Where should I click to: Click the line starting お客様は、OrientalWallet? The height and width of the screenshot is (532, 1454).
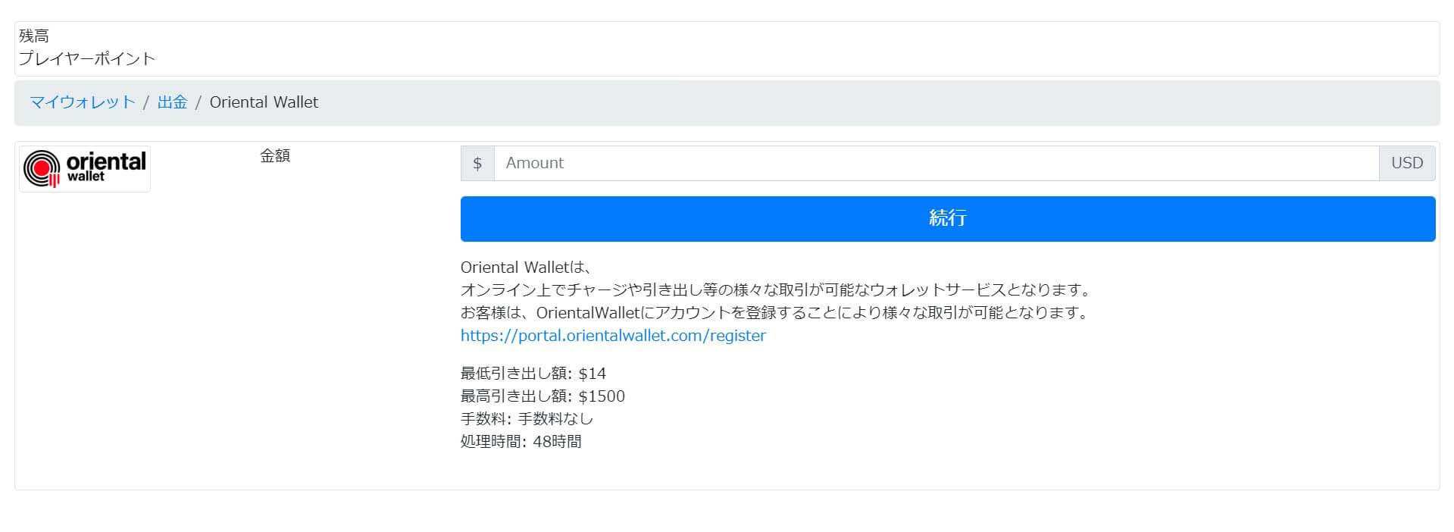point(774,313)
